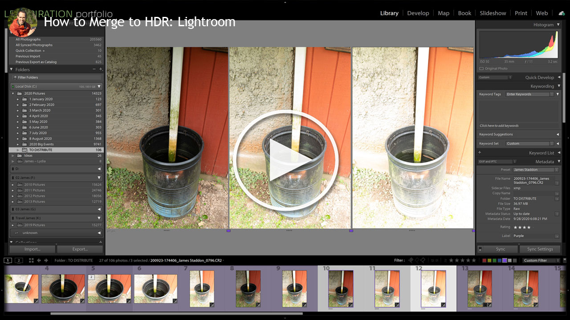The image size is (570, 320).
Task: Expand the 1 January 2020 folder
Action: [x=18, y=99]
